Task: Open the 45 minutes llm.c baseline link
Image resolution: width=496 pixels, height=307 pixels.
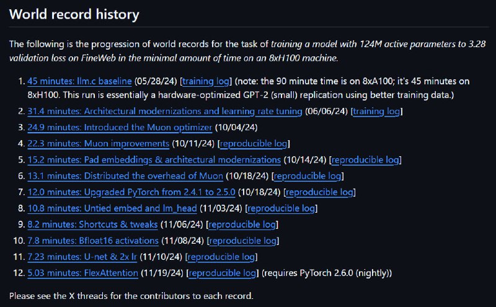Action: coord(79,81)
